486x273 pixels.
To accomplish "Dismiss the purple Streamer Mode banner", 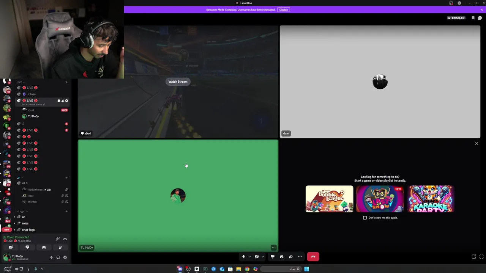I will 482,9.
